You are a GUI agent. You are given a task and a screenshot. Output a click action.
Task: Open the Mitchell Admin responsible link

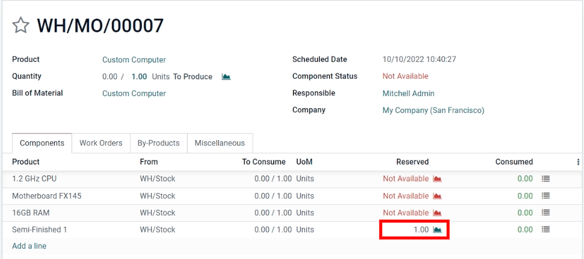[x=408, y=94]
